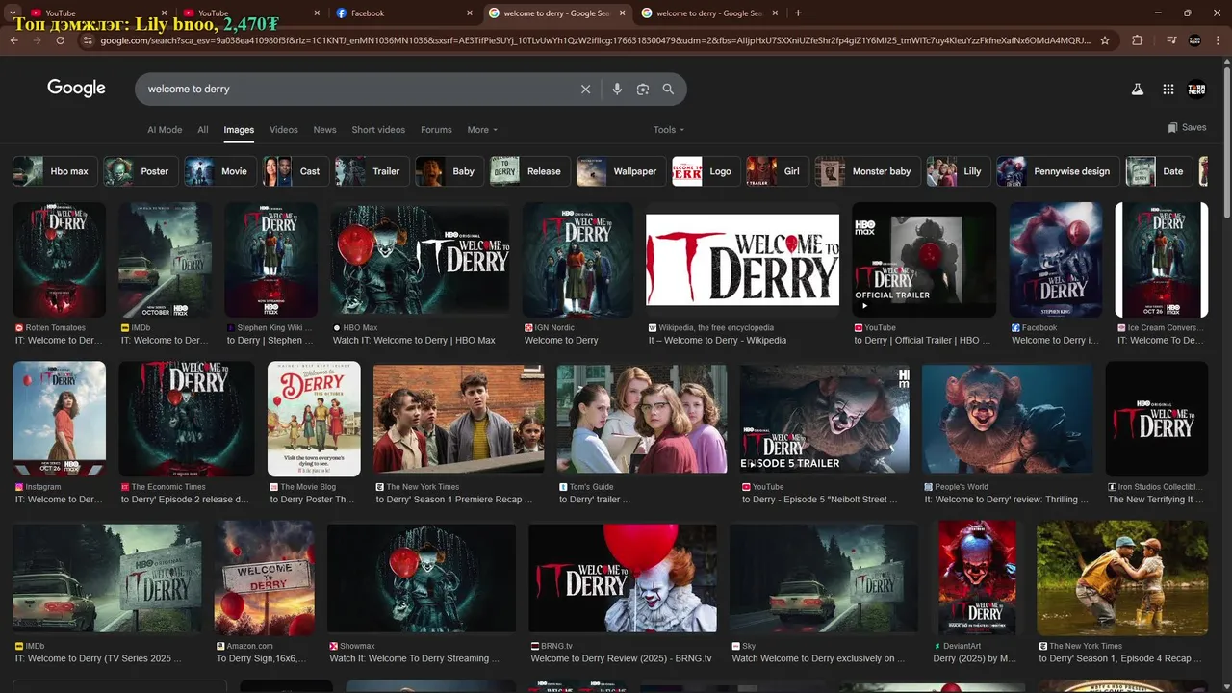The image size is (1232, 693).
Task: Expand the More search categories menu
Action: (482, 130)
